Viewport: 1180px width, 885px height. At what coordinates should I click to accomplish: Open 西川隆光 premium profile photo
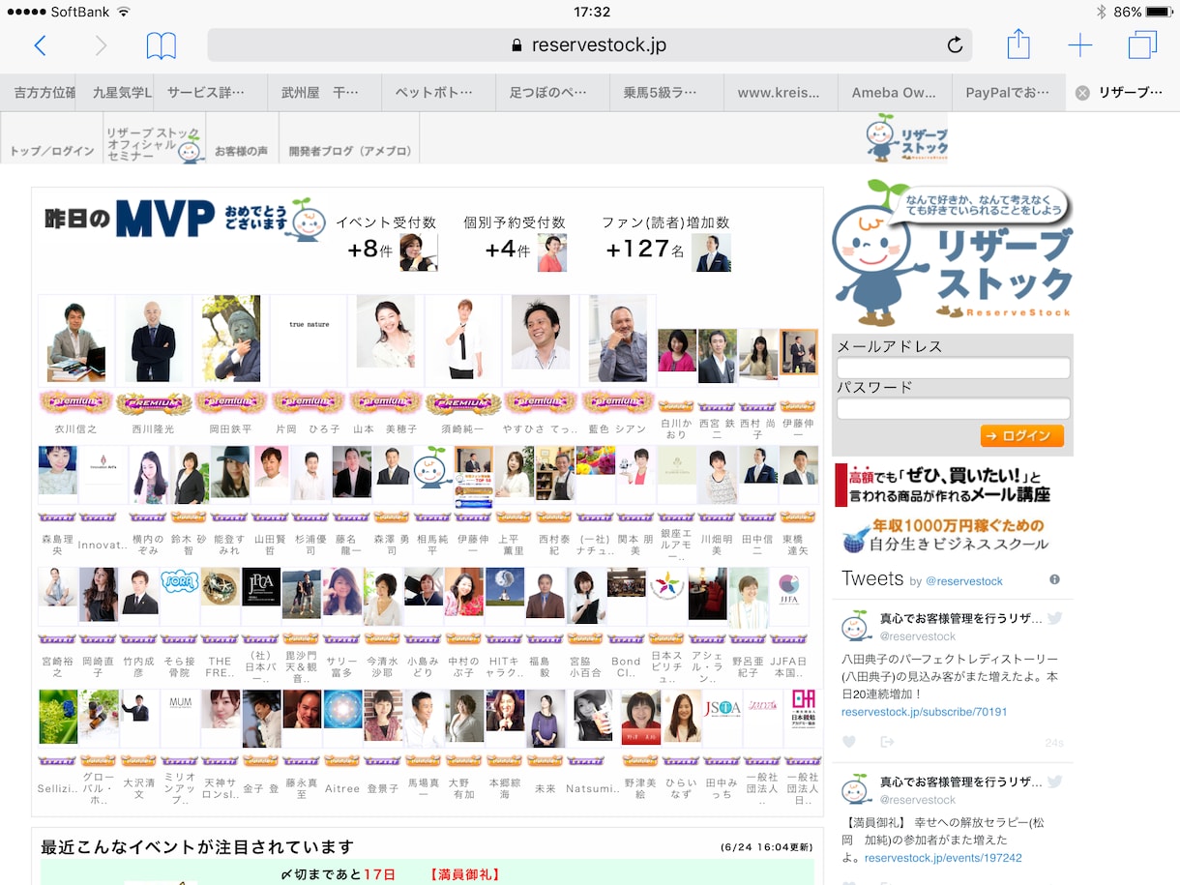coord(153,340)
